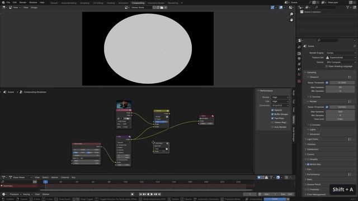Viewport: 358px width, 201px height.
Task: Open the Render quality dropdown in Performance
Action: coord(280,97)
